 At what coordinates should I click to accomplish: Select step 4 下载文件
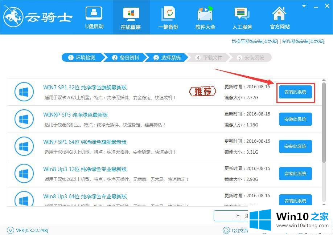tap(209, 58)
